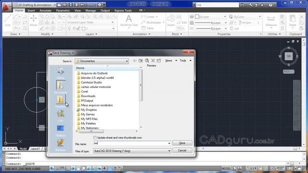Open FTP in the places sidebar
308x173 pixels.
tap(60, 115)
